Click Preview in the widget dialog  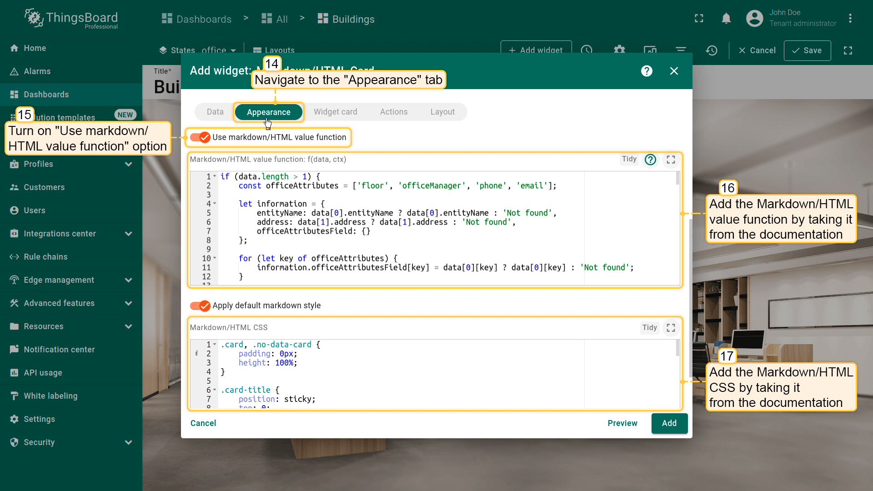point(622,423)
